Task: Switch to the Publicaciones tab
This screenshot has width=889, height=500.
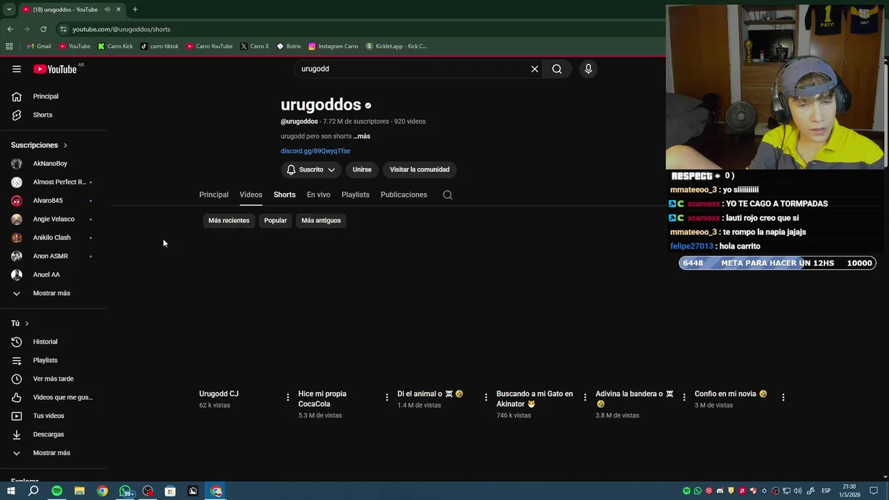Action: click(x=404, y=194)
